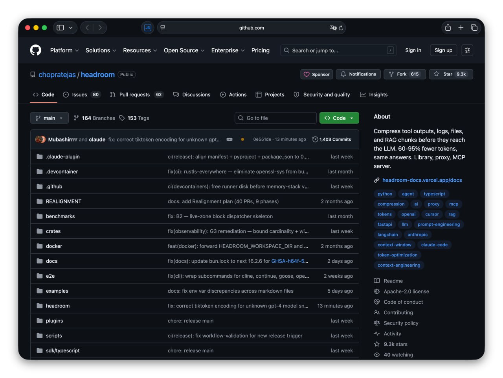The height and width of the screenshot is (378, 503).
Task: View 164 Branches link
Action: pyautogui.click(x=94, y=118)
